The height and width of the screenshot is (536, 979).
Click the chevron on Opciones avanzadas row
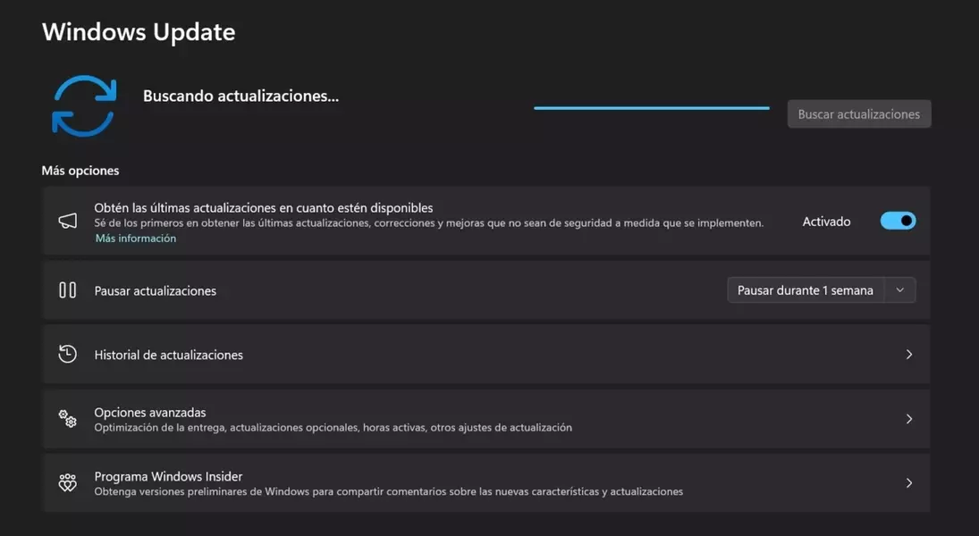click(908, 419)
